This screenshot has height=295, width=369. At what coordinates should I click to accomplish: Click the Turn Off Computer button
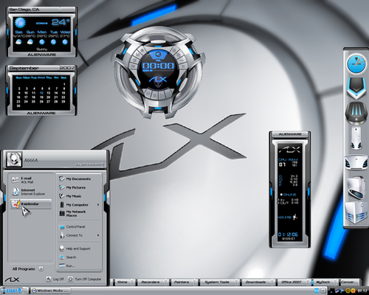85,279
